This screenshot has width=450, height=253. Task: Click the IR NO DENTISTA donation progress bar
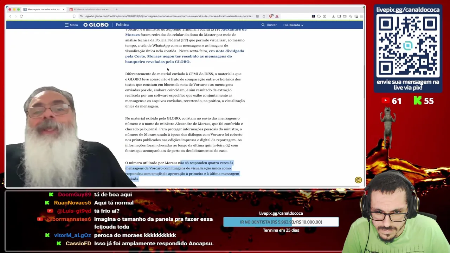[x=281, y=222]
